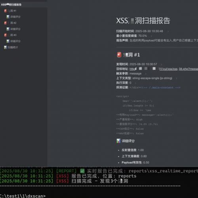Viewport: 198px width, 198px height.
Task: Click the scan start time 2025-08-30 10:30:48
Action: [149, 31]
